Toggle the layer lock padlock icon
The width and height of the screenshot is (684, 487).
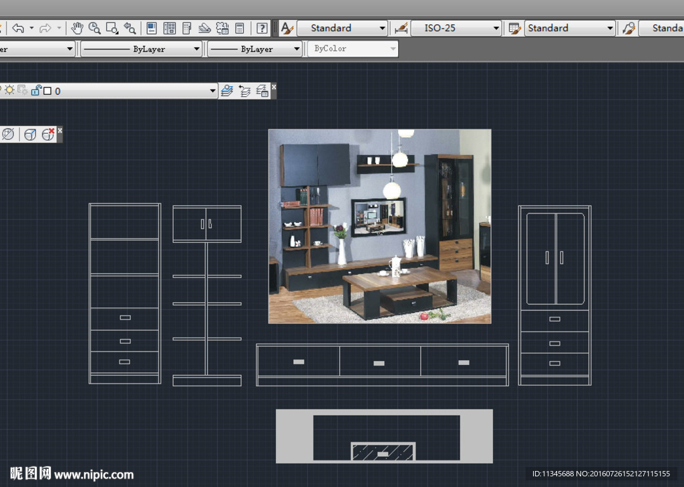pyautogui.click(x=36, y=91)
